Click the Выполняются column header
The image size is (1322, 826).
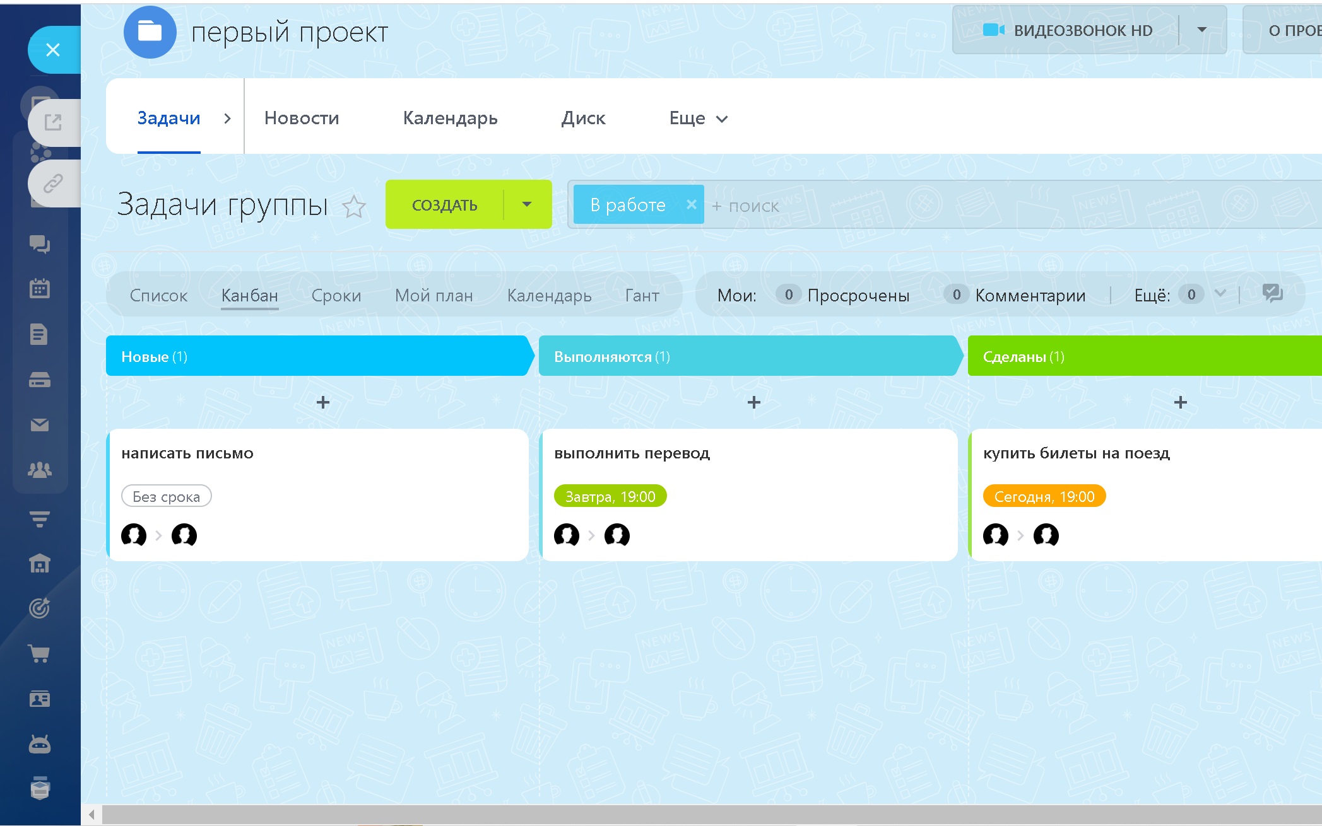tap(751, 356)
